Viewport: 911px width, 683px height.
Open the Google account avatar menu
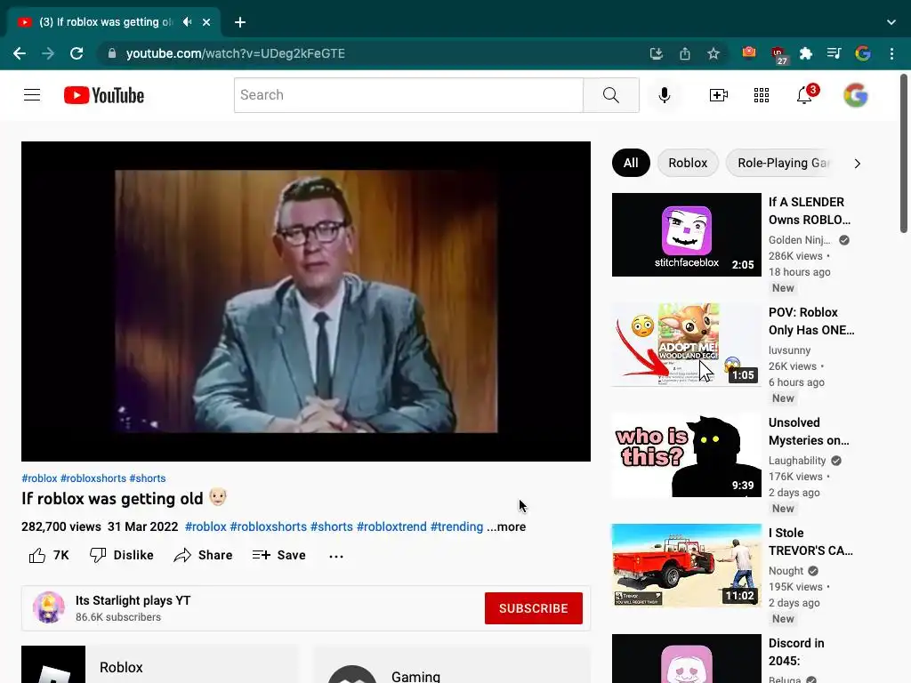855,95
